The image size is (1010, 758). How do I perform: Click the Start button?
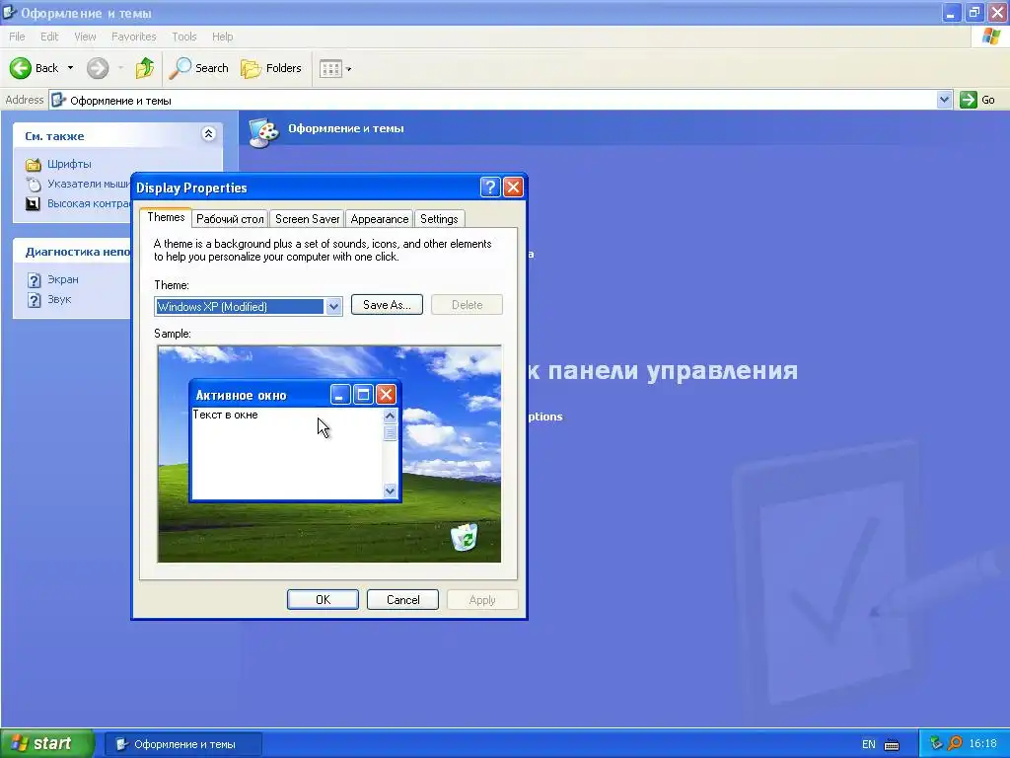click(x=47, y=744)
